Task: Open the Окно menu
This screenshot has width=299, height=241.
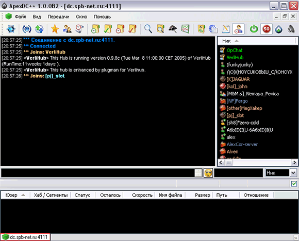Action: point(81,17)
